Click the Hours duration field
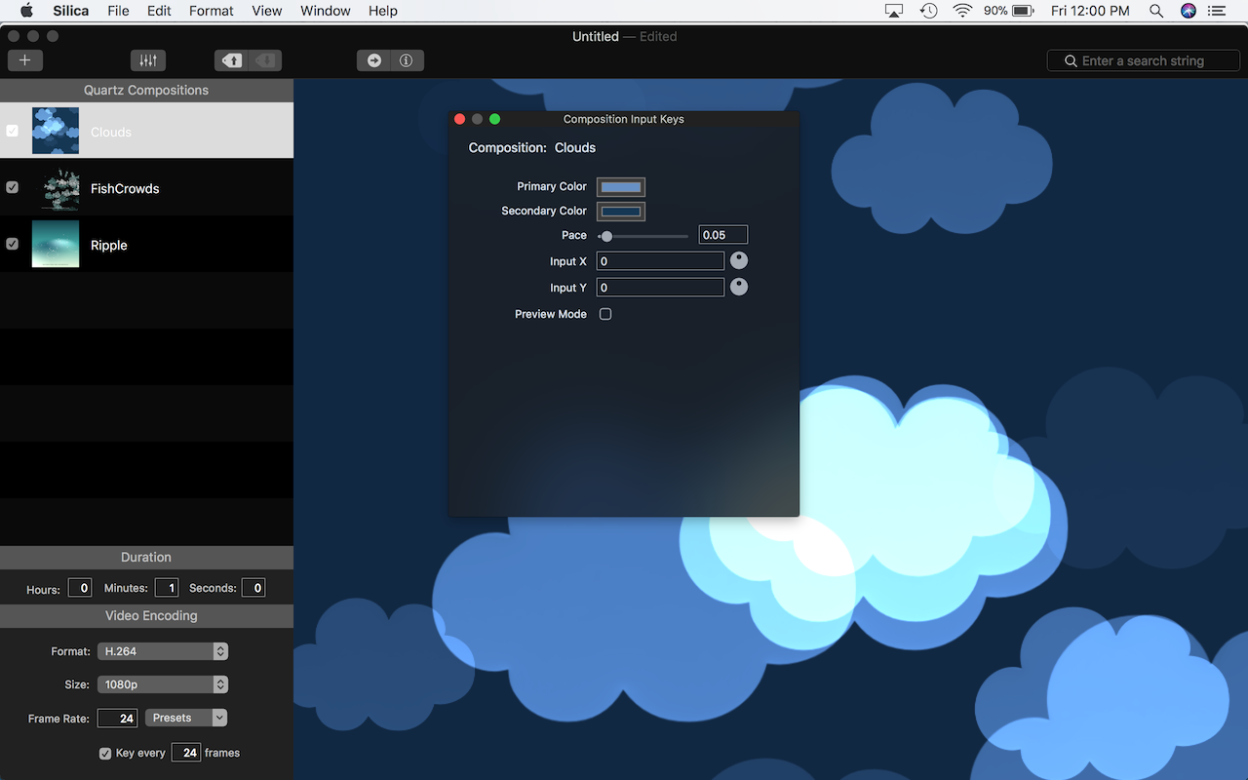Screen dimensions: 1248x780 80,588
